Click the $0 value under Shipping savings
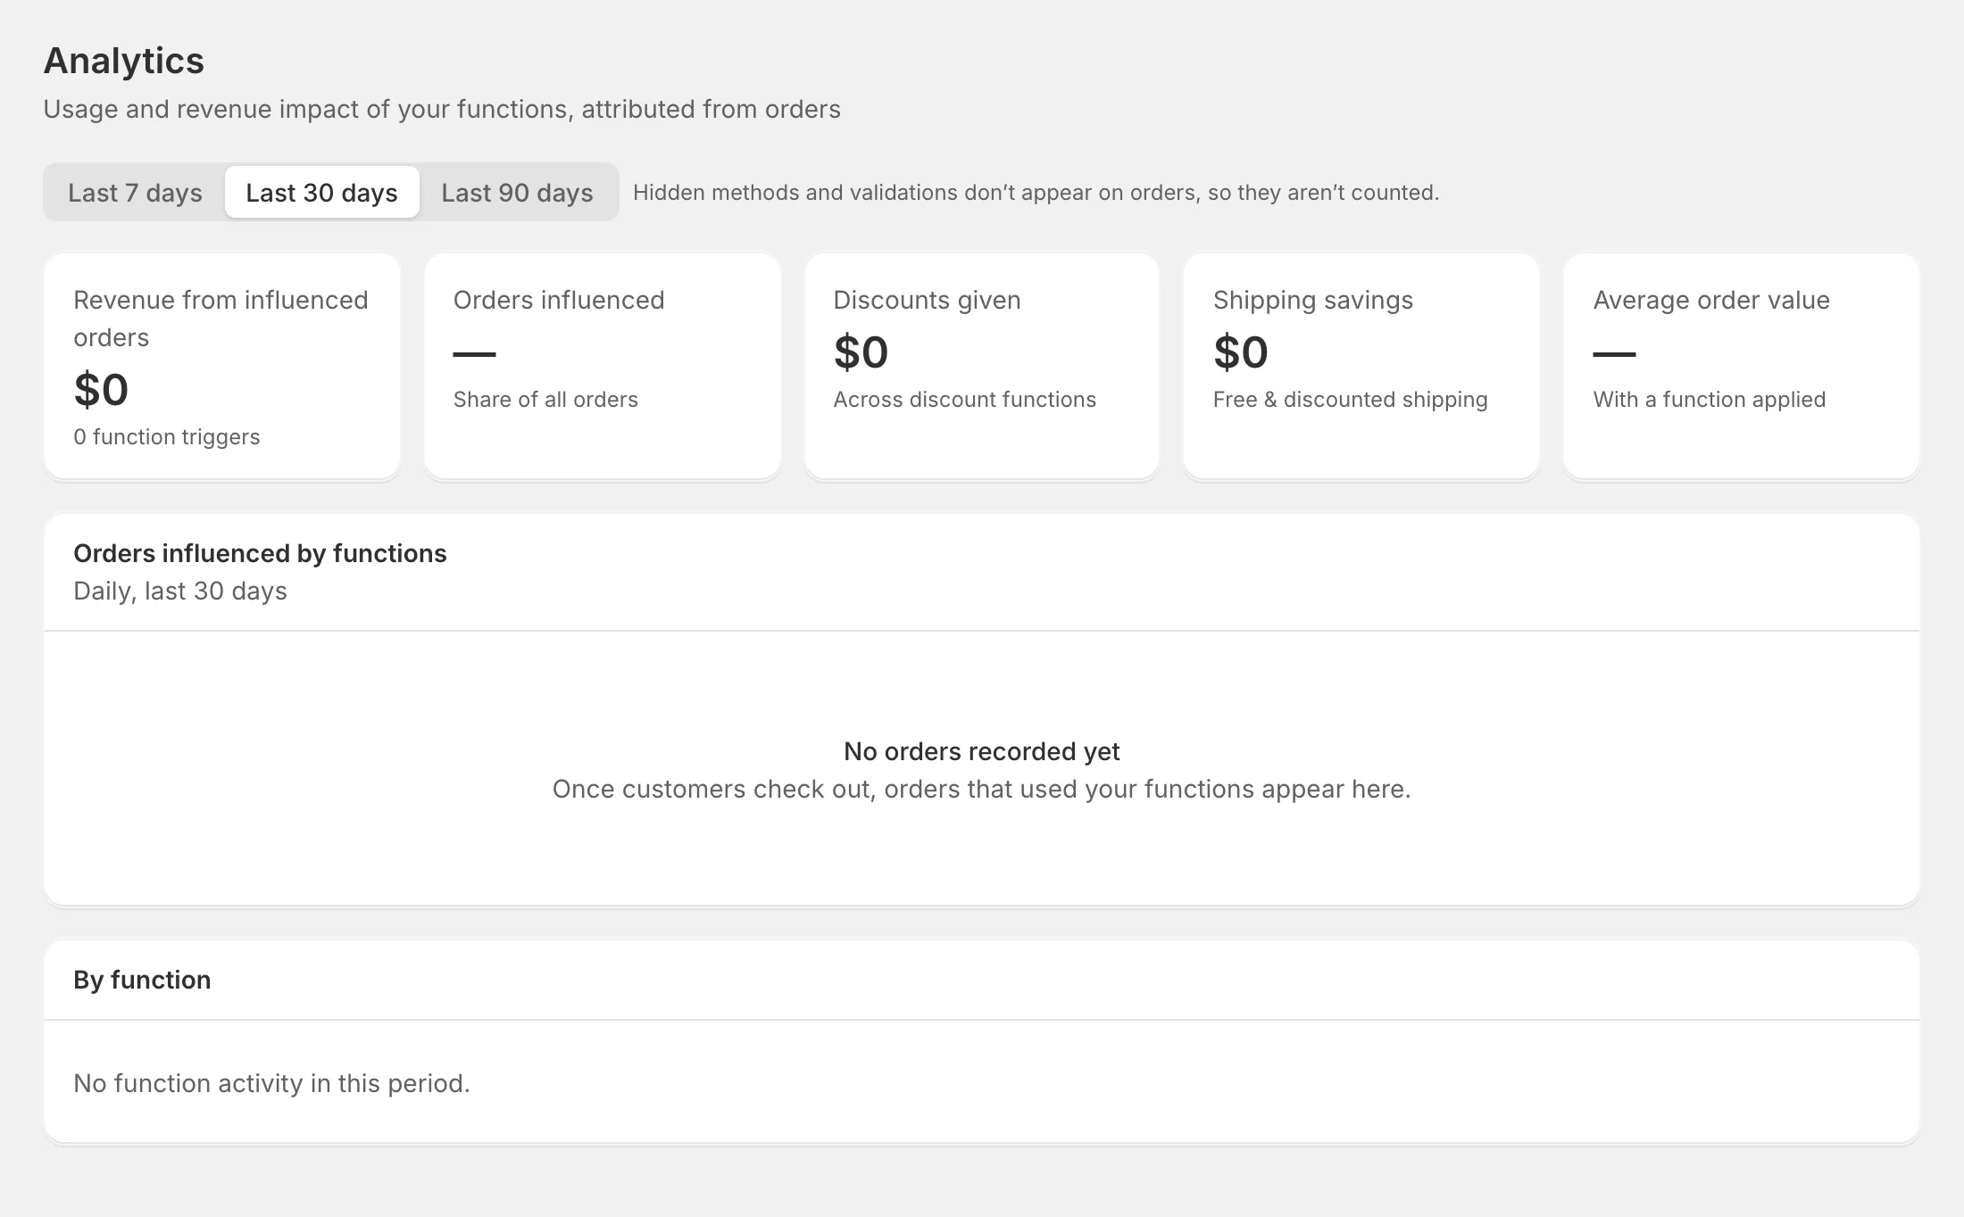Screen dimensions: 1964x1217 pyautogui.click(x=1241, y=352)
